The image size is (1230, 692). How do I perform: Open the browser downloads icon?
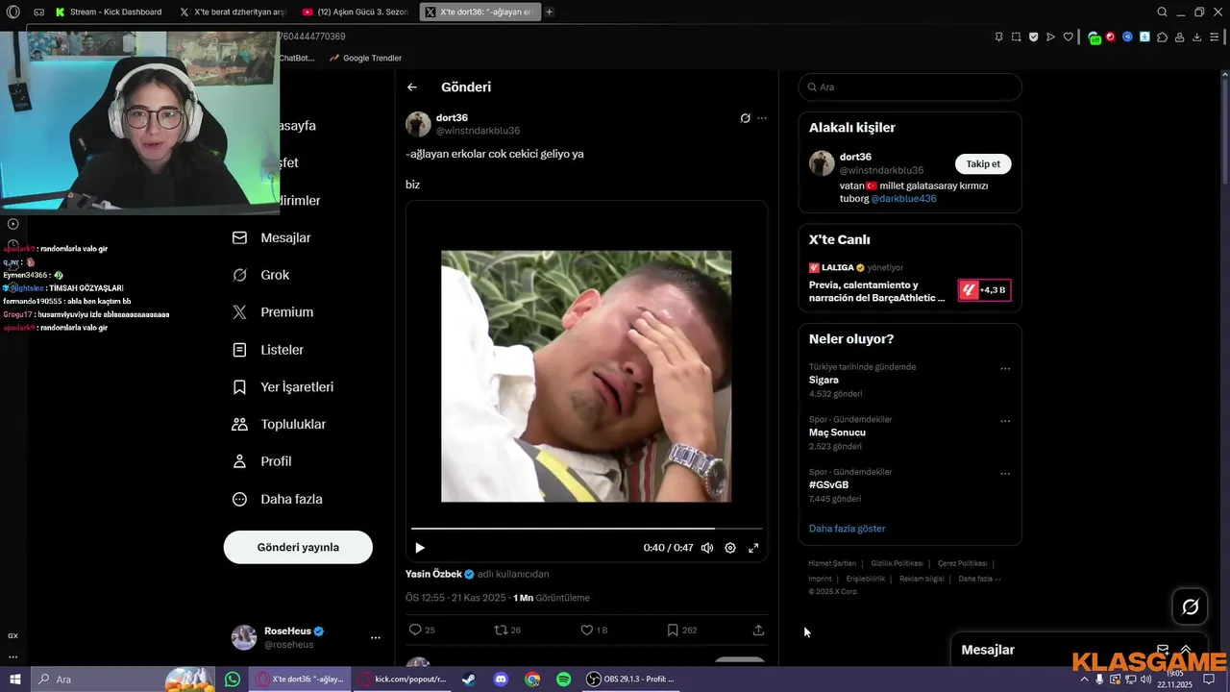1196,37
